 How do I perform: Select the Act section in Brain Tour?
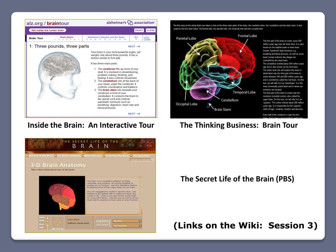136,37
